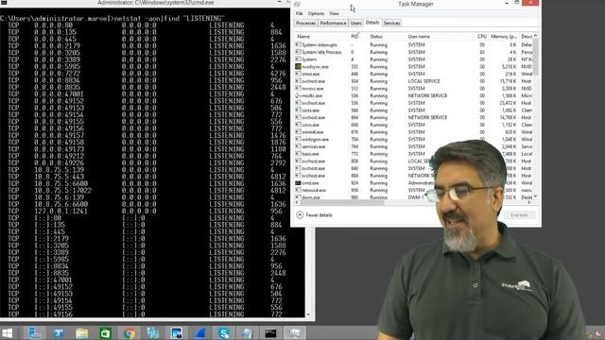This screenshot has width=605, height=340.
Task: Select the System interrupts row
Action: tap(414, 44)
